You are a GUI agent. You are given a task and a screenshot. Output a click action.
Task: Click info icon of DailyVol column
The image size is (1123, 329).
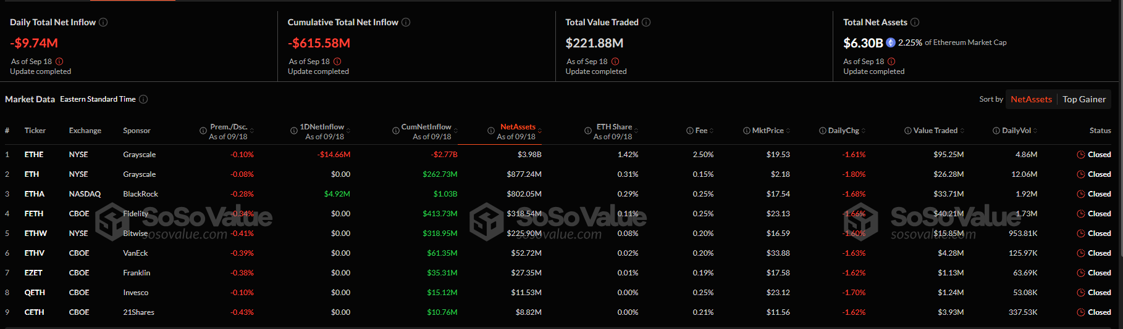(996, 131)
